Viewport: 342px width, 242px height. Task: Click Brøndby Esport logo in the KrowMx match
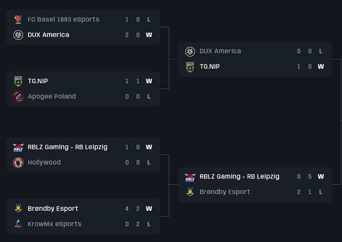pyautogui.click(x=18, y=208)
